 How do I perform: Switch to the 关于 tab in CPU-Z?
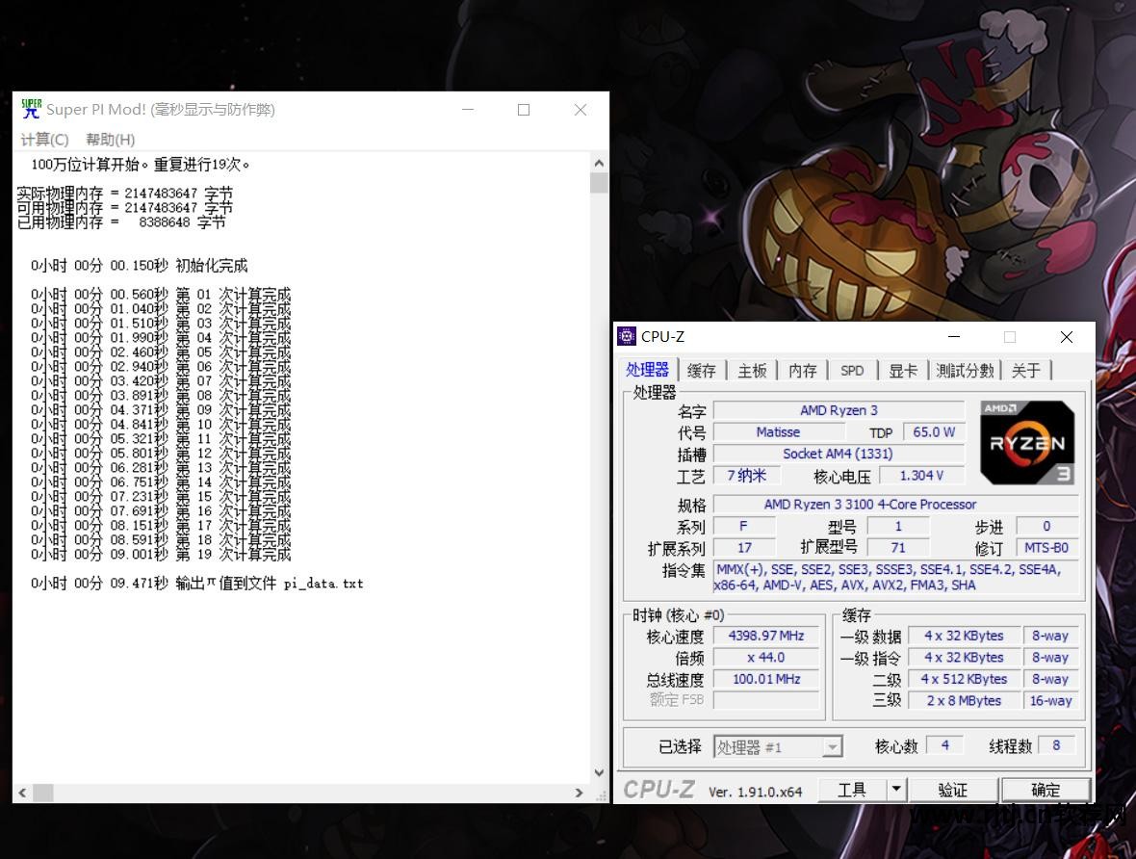click(1026, 371)
